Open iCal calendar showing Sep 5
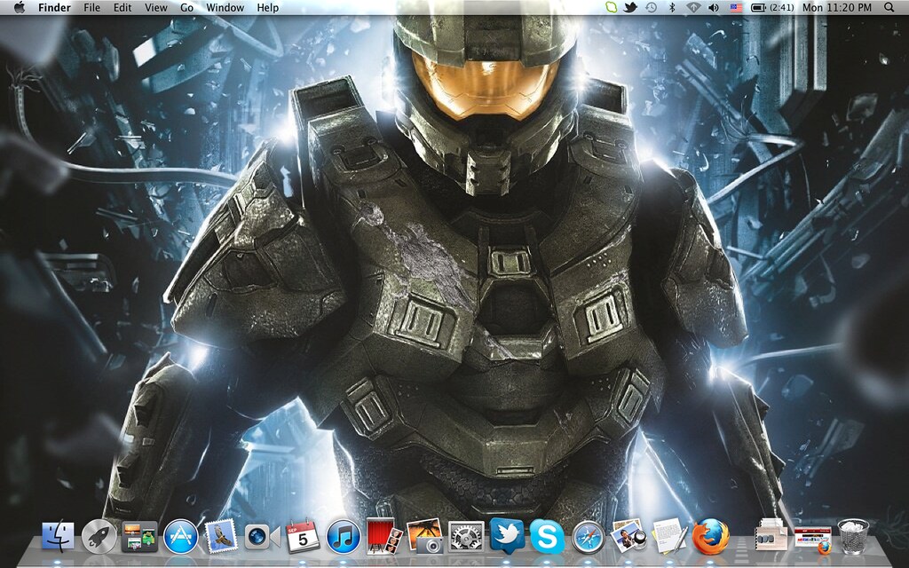The height and width of the screenshot is (568, 909). click(x=303, y=536)
